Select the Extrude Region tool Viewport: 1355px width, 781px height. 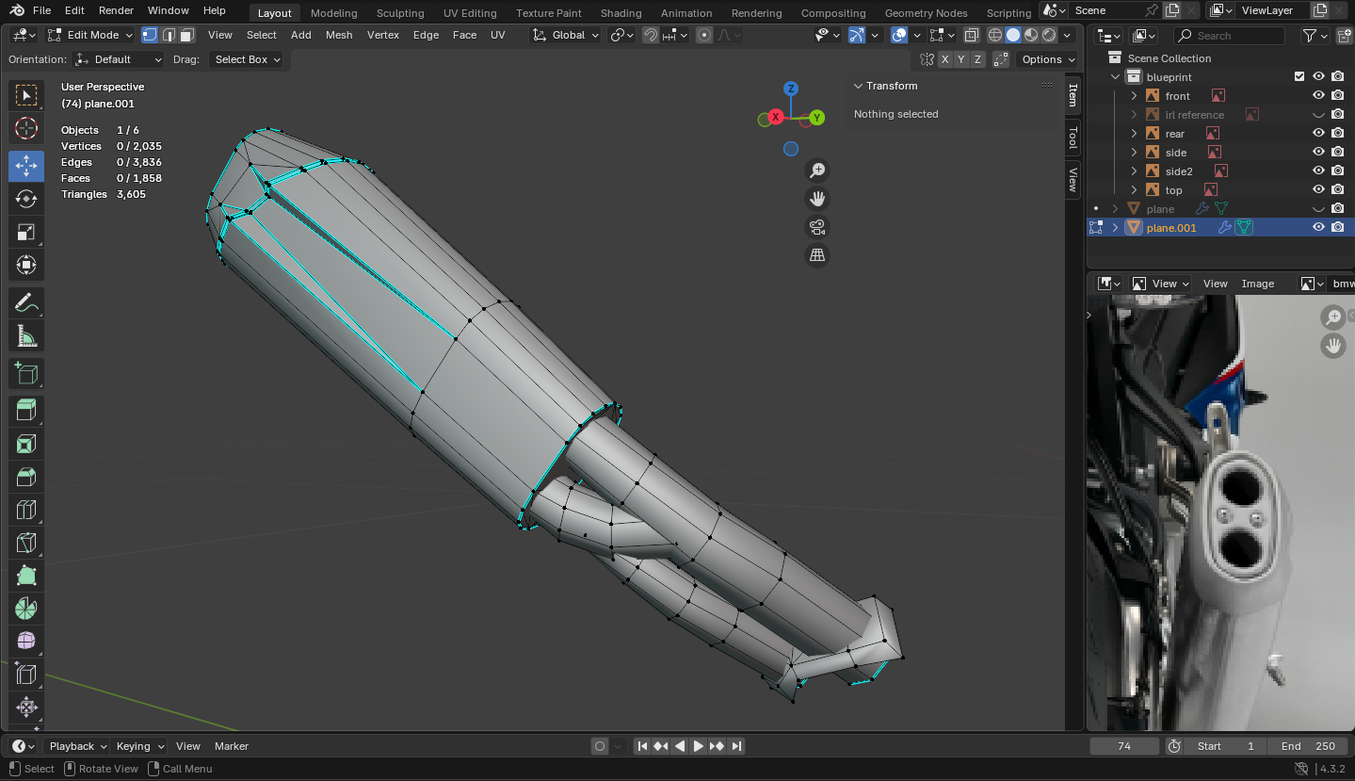(26, 411)
